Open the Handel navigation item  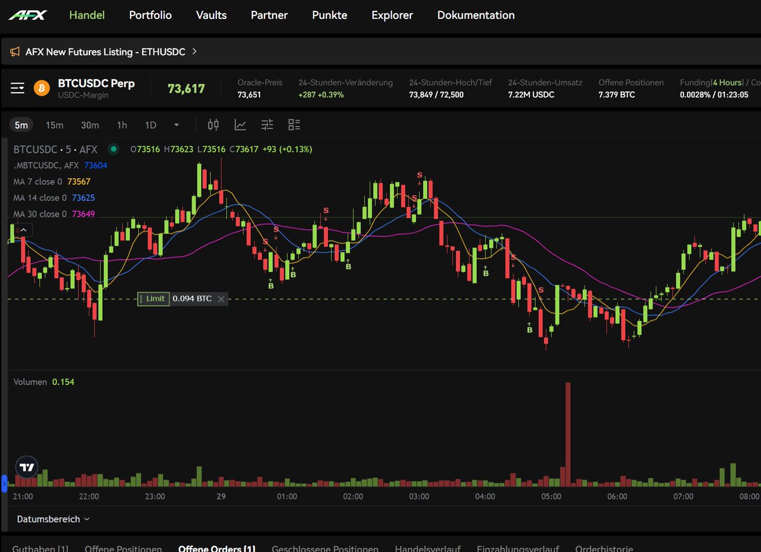point(87,15)
